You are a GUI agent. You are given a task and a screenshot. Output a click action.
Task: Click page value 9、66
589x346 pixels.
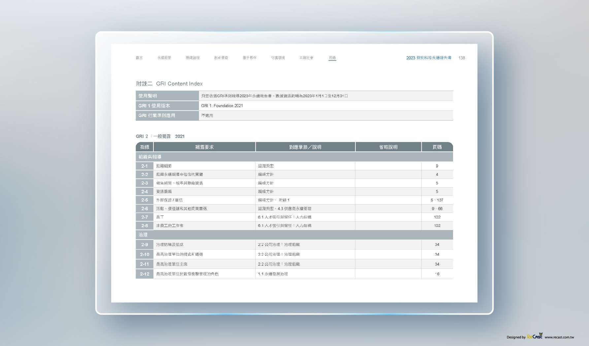coord(437,209)
